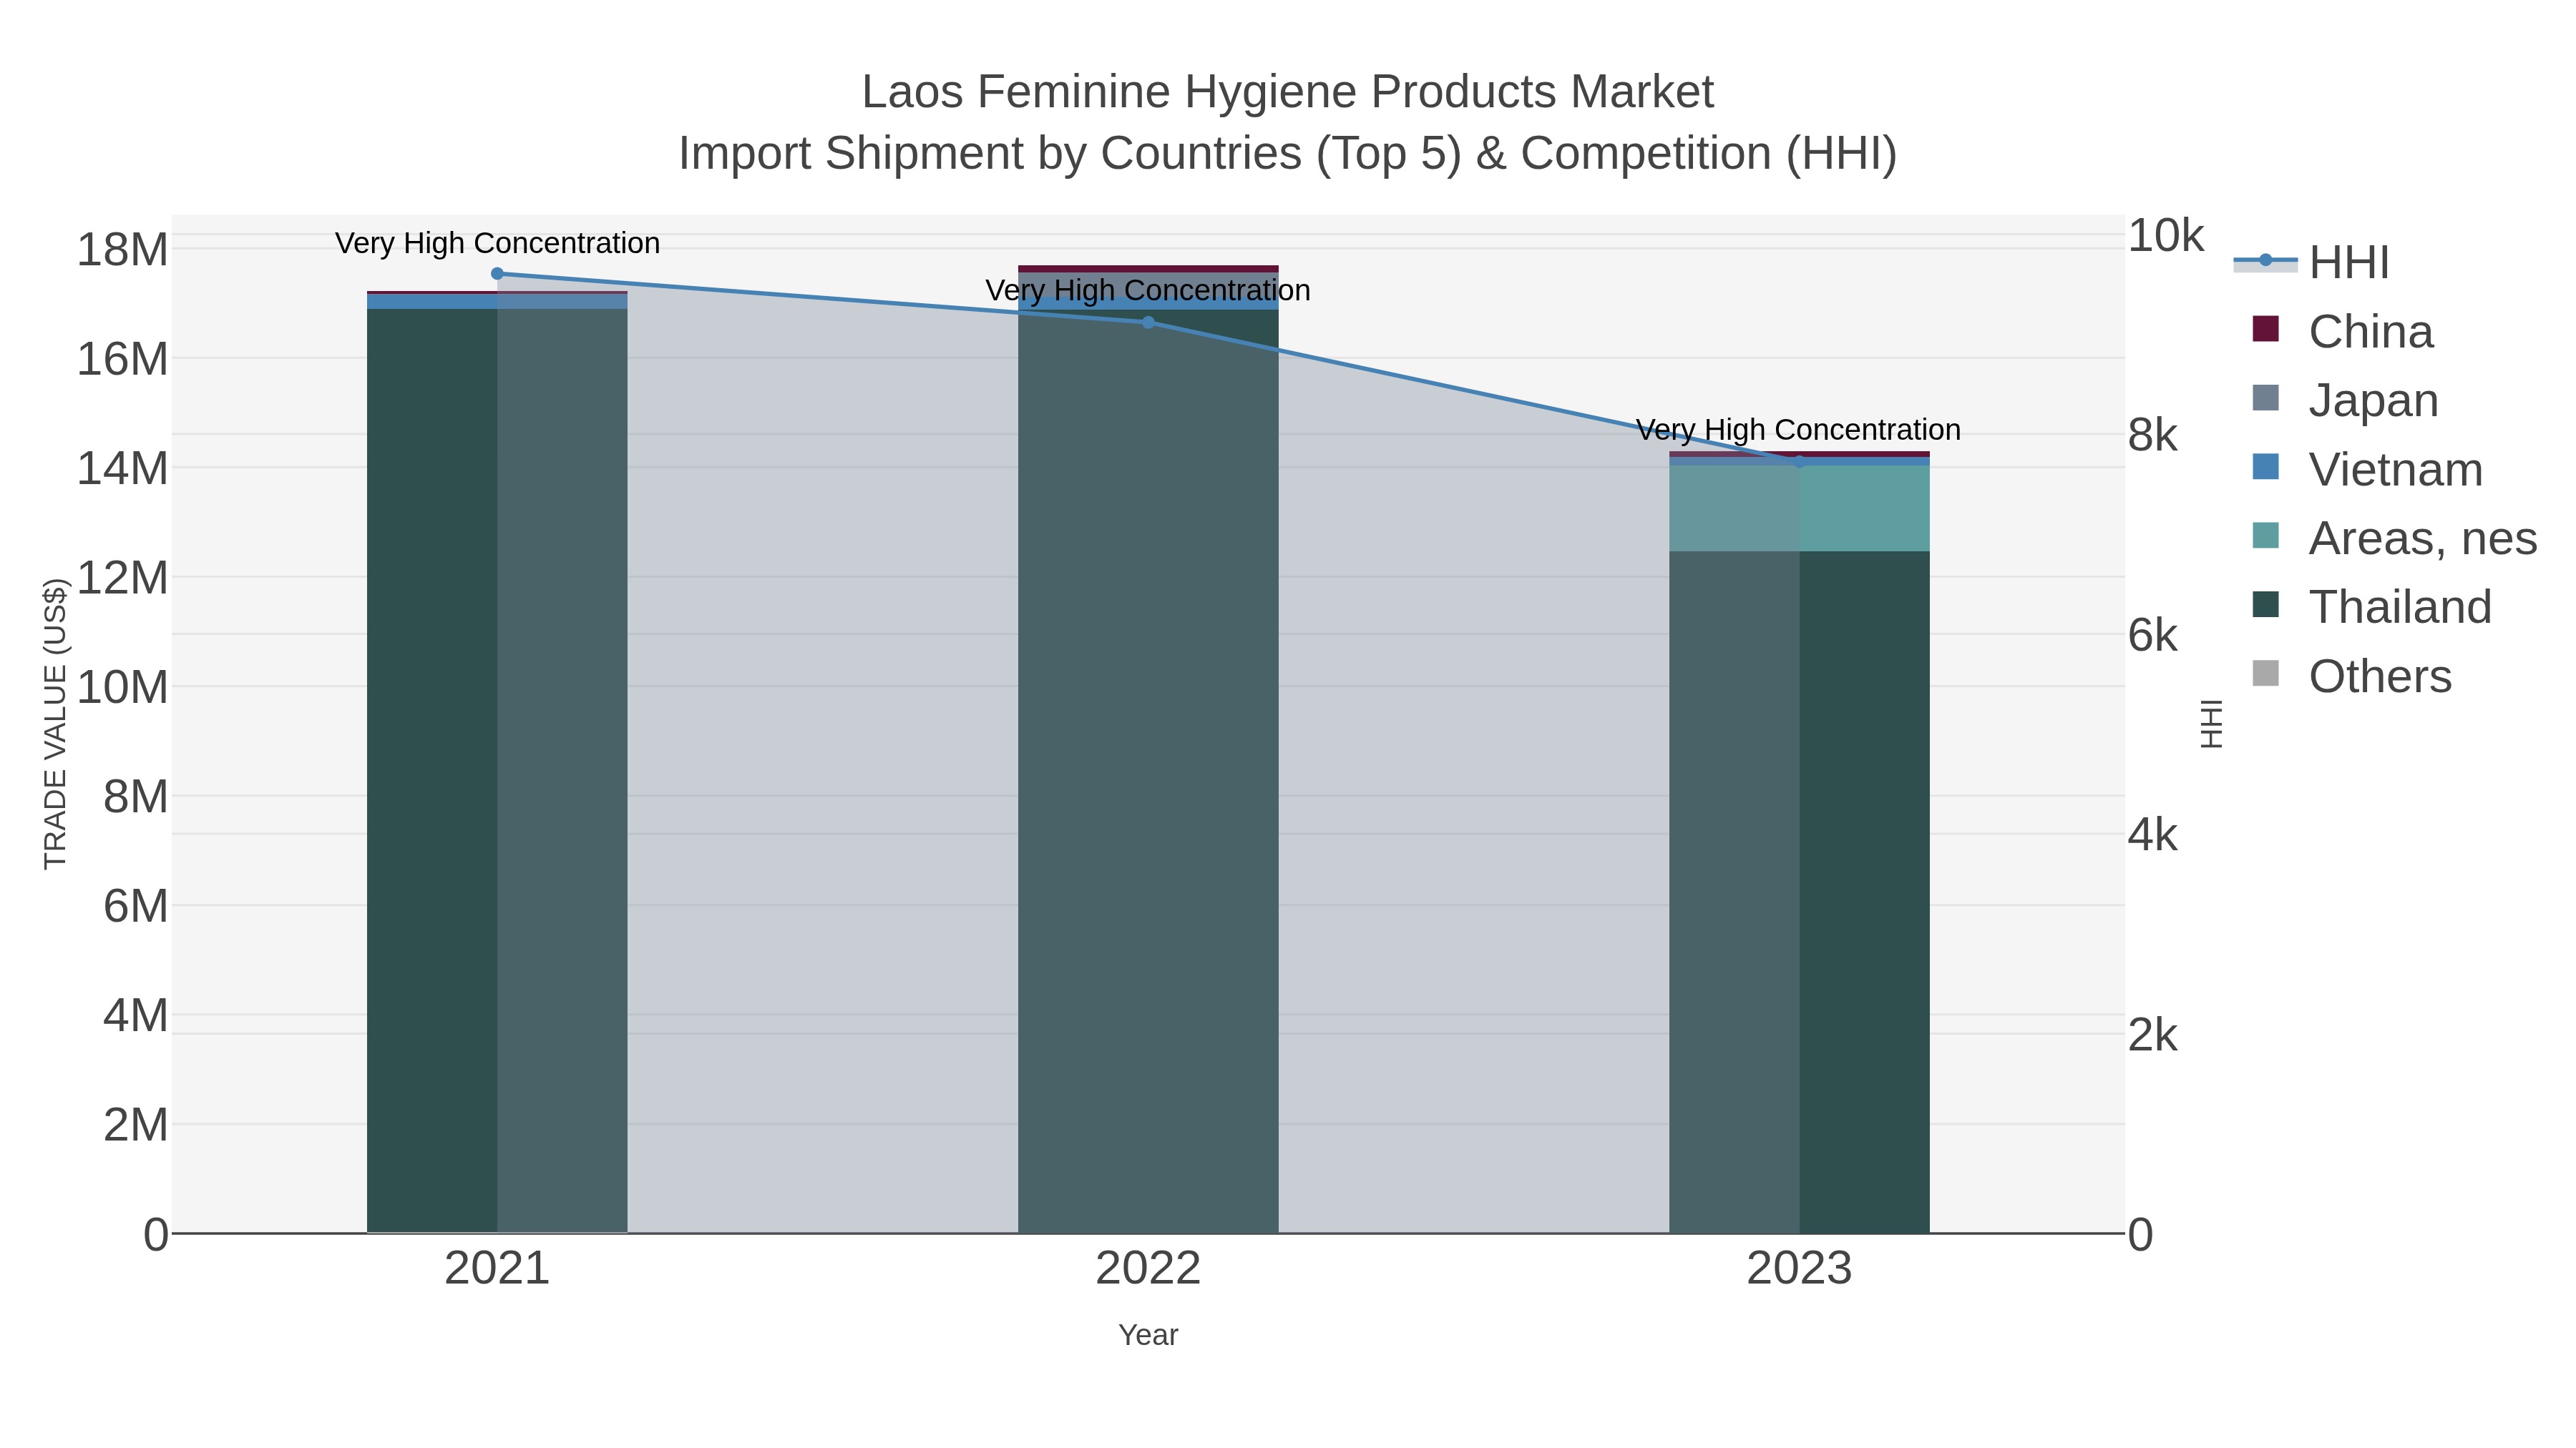Click the Thailand dark green legend swatch
Viewport: 2576px width, 1448px height.
pyautogui.click(x=2265, y=604)
